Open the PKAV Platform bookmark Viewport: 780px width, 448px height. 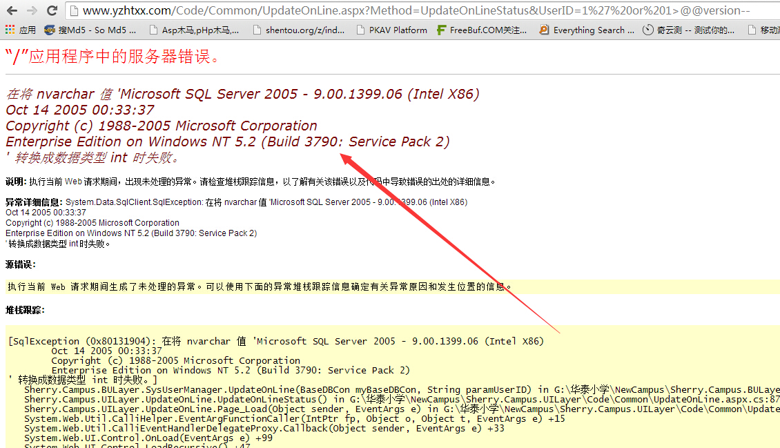click(392, 30)
